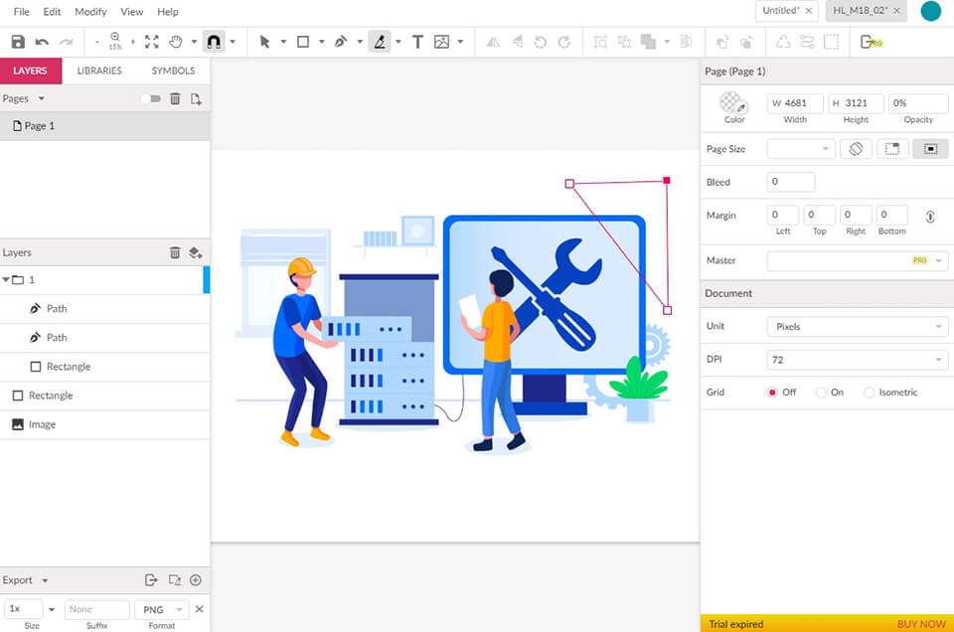Expand the Unit dropdown showing Pixels
The height and width of the screenshot is (632, 954).
(857, 326)
